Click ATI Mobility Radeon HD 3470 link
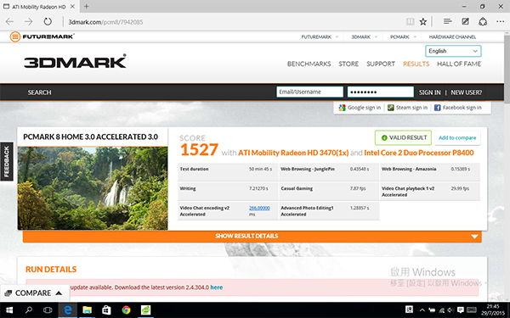510x318 pixels. (293, 153)
